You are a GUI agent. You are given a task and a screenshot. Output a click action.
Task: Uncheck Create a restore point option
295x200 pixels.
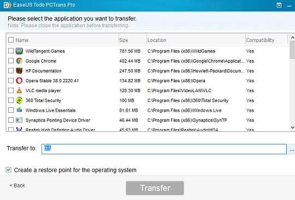(x=8, y=170)
